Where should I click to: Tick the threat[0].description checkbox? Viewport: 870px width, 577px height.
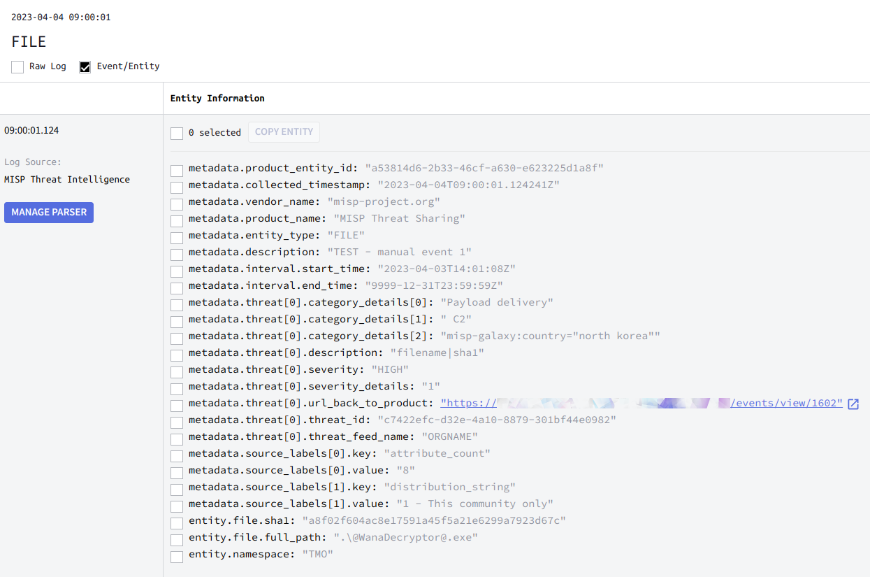click(x=177, y=355)
